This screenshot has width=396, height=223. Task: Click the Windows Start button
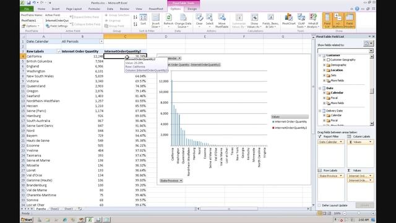click(x=27, y=220)
